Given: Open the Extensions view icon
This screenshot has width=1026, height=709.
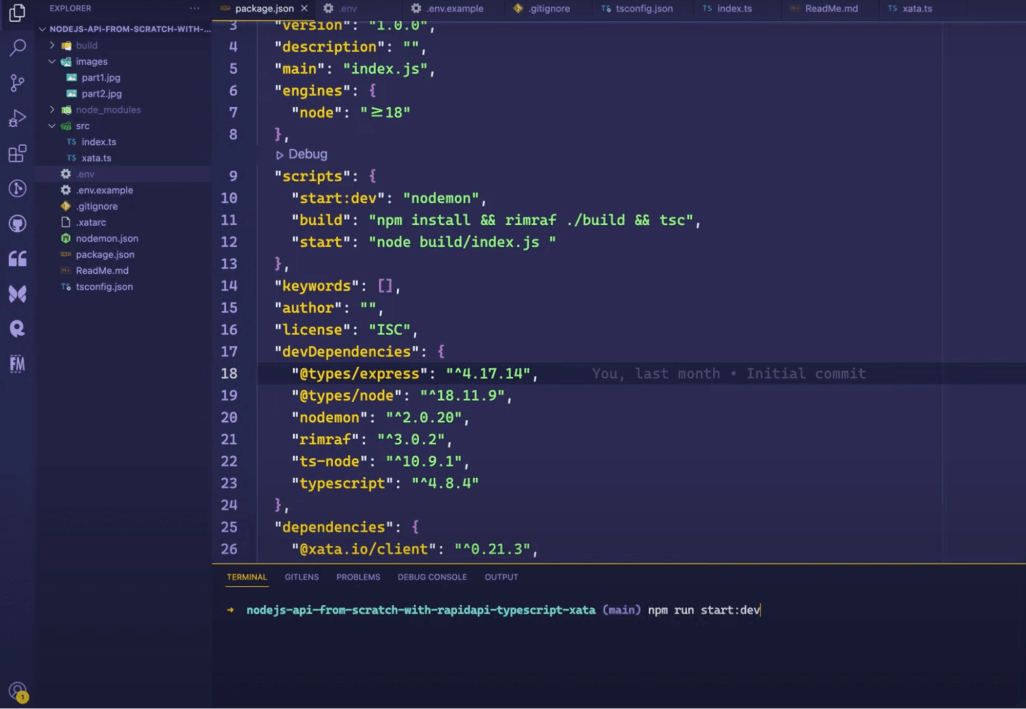Looking at the screenshot, I should pos(17,153).
